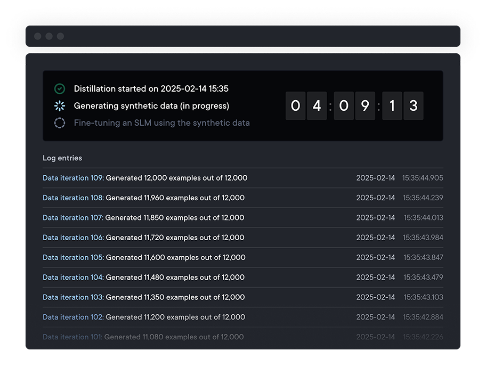486x375 pixels.
Task: Click the Log entries heading
Action: pyautogui.click(x=62, y=158)
